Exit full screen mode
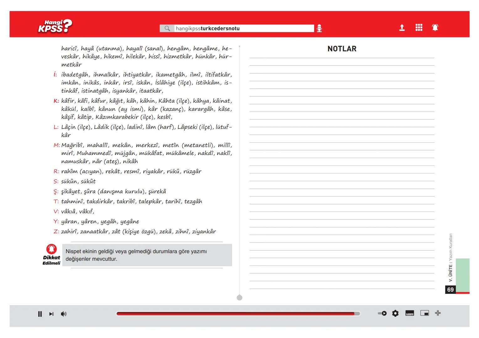Viewport: 479px width, 338px height. 438,313
